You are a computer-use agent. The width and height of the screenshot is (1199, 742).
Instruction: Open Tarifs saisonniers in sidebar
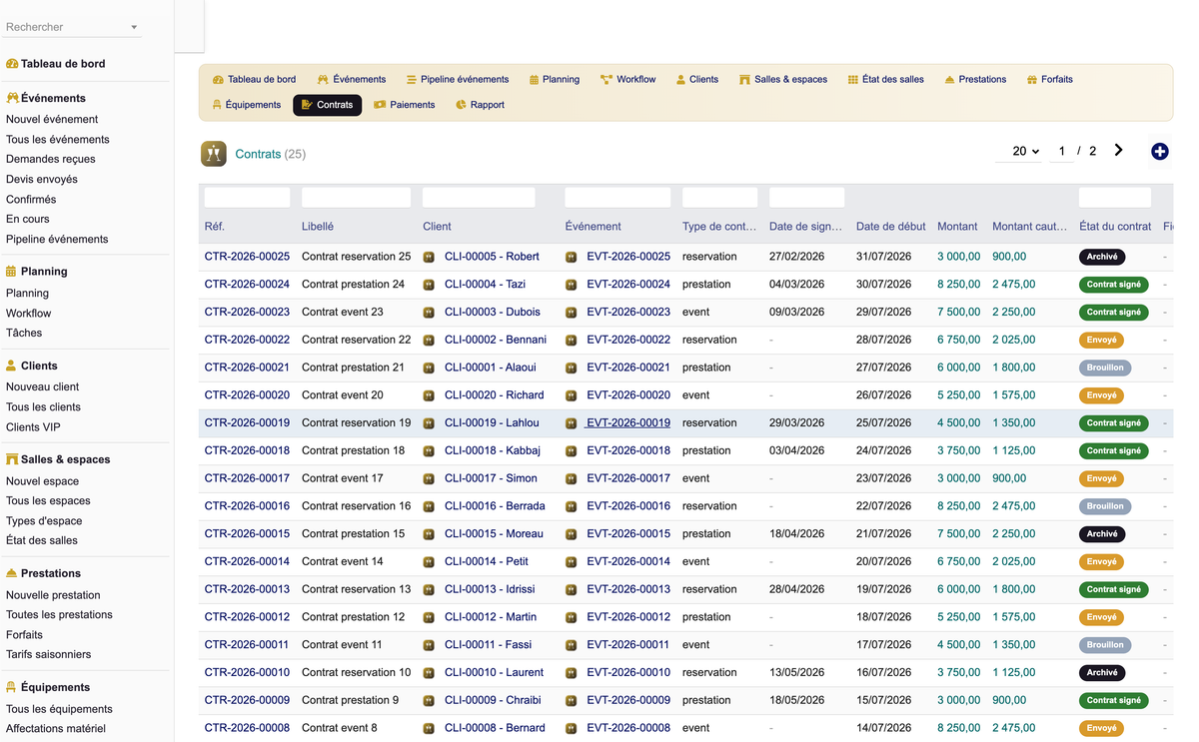tap(48, 655)
